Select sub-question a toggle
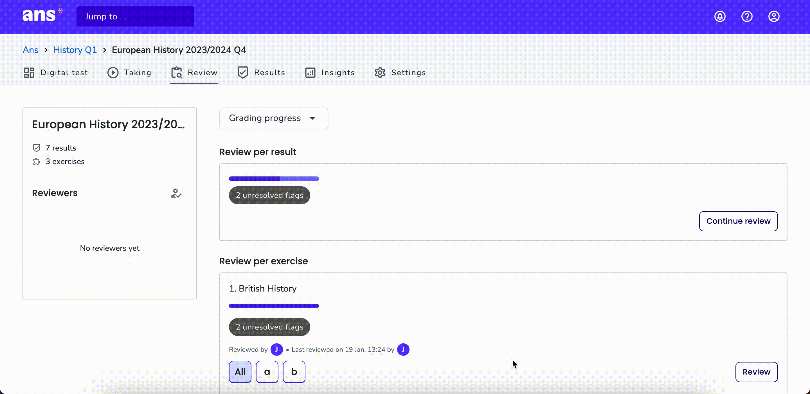The image size is (810, 394). tap(267, 372)
